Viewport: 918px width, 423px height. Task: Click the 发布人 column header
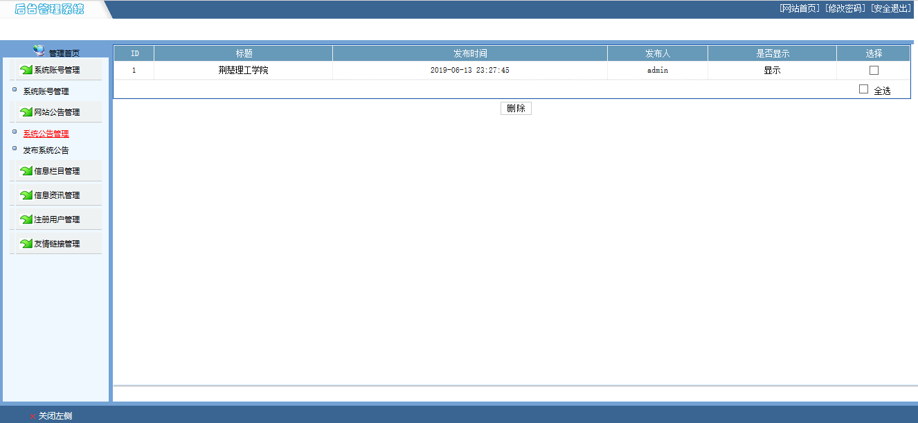tap(658, 53)
